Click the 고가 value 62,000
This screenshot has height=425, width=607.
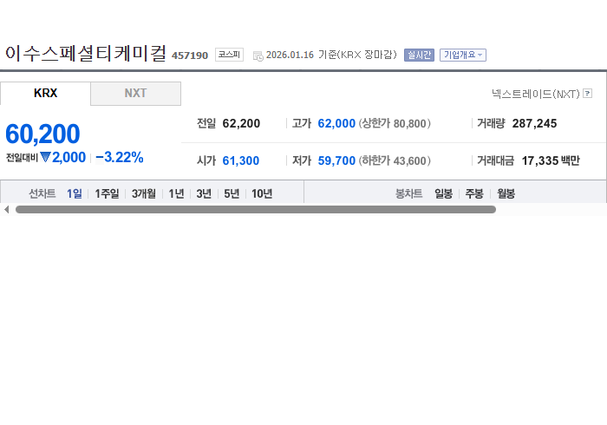(x=336, y=123)
